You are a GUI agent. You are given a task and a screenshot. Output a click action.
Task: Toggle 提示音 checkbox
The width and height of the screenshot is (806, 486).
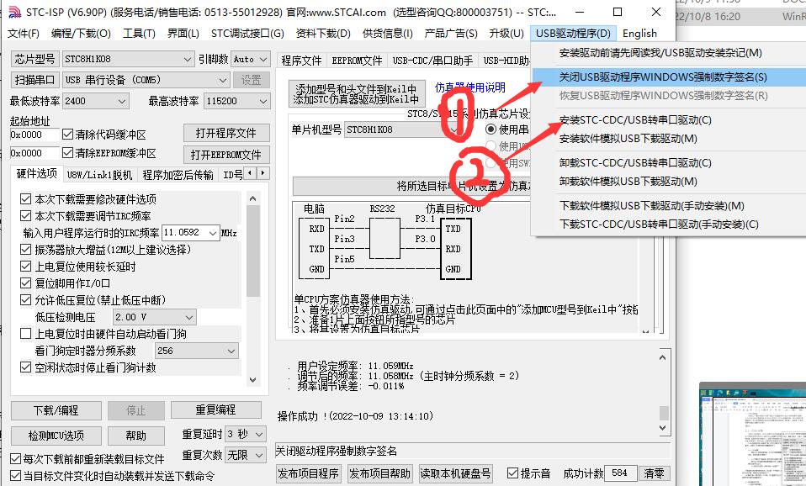click(x=512, y=473)
